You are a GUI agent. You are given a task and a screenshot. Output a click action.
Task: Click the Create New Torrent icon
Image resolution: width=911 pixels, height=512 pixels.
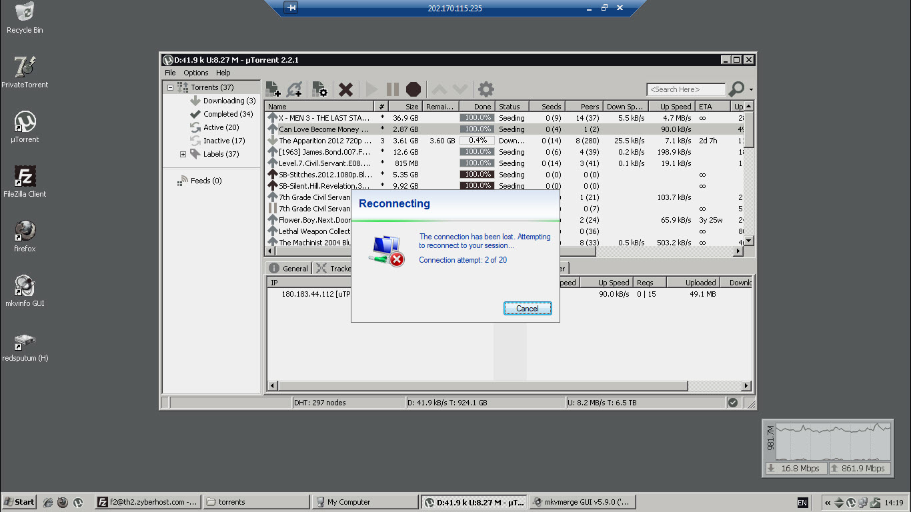[319, 89]
